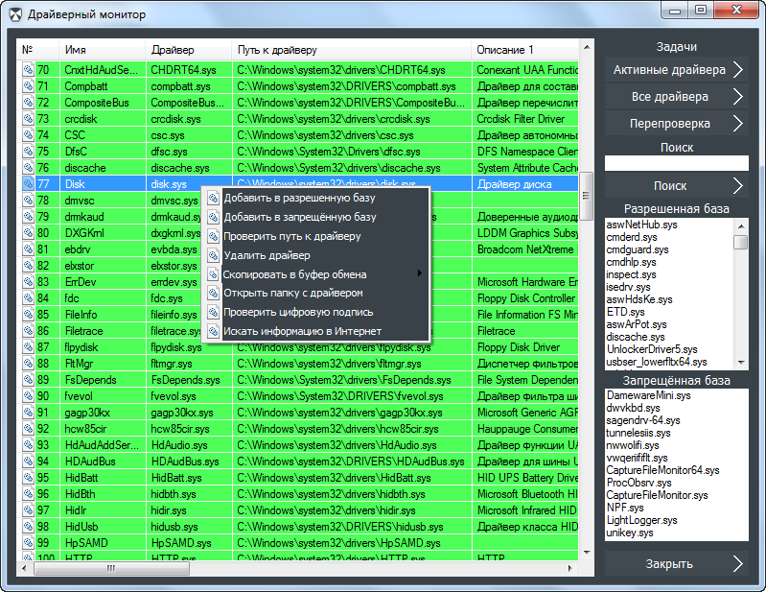Screen dimensions: 766x592
Task: Sort by the 'Путь к драйверу' column header
Action: pos(351,49)
